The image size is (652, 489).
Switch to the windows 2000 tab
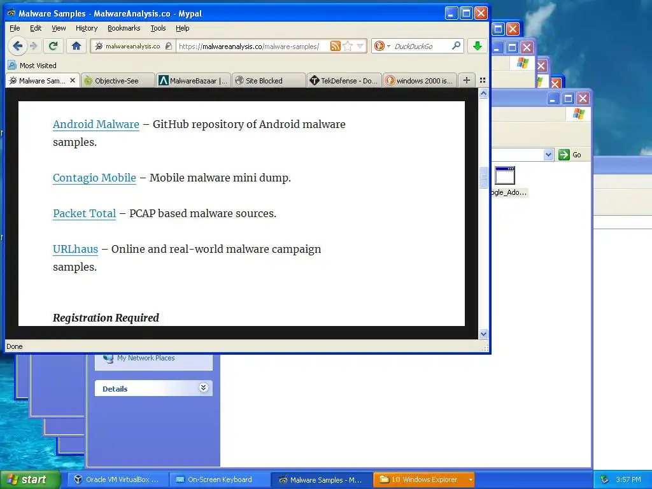pos(420,81)
